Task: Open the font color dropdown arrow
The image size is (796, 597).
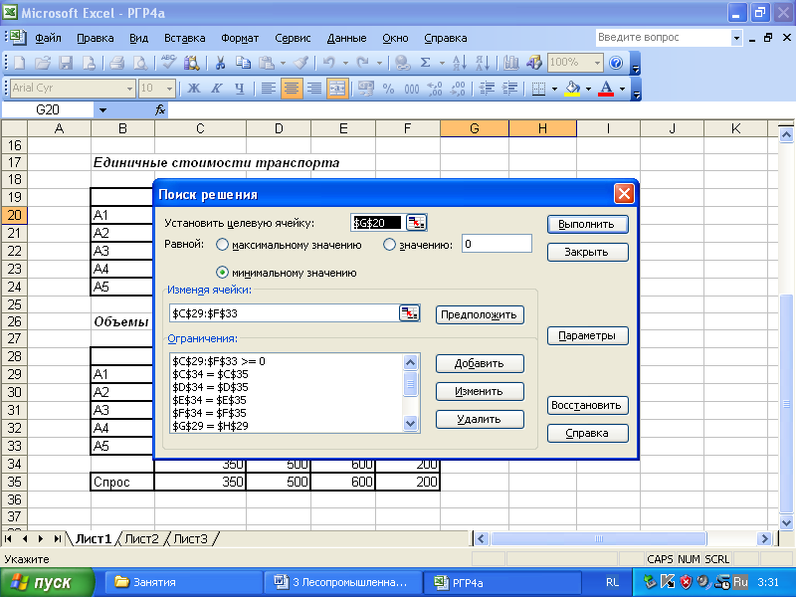Action: tap(623, 89)
